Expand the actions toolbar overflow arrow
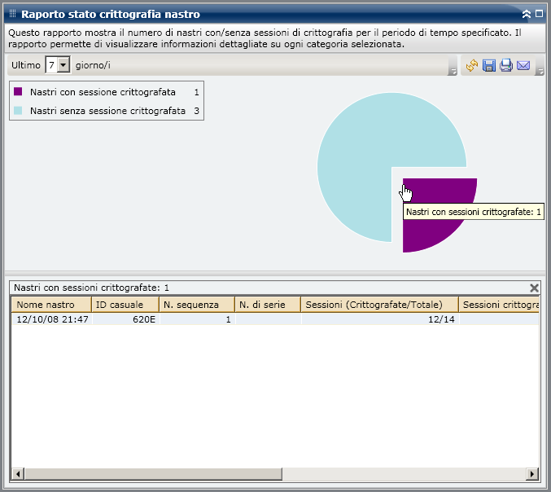The image size is (551, 492). [540, 72]
